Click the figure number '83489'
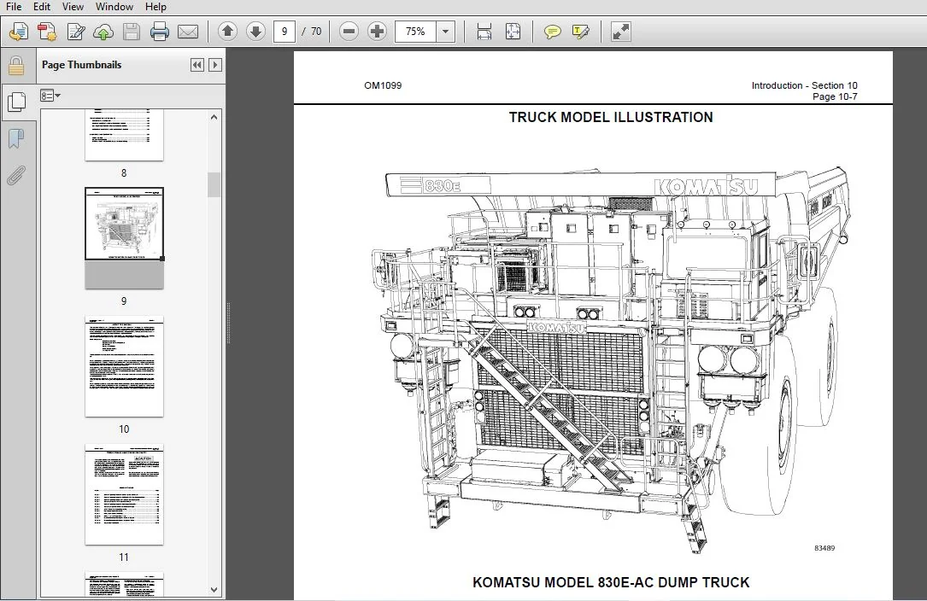Viewport: 927px width, 601px height. pos(824,548)
